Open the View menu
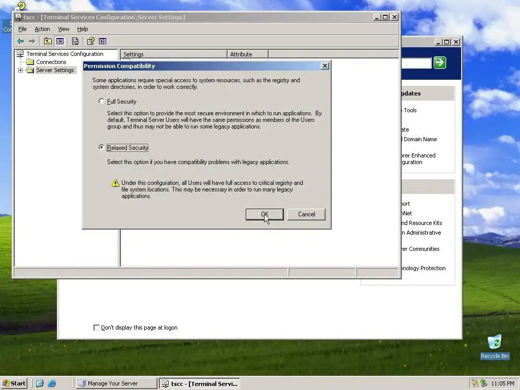This screenshot has height=390, width=520. click(x=63, y=29)
